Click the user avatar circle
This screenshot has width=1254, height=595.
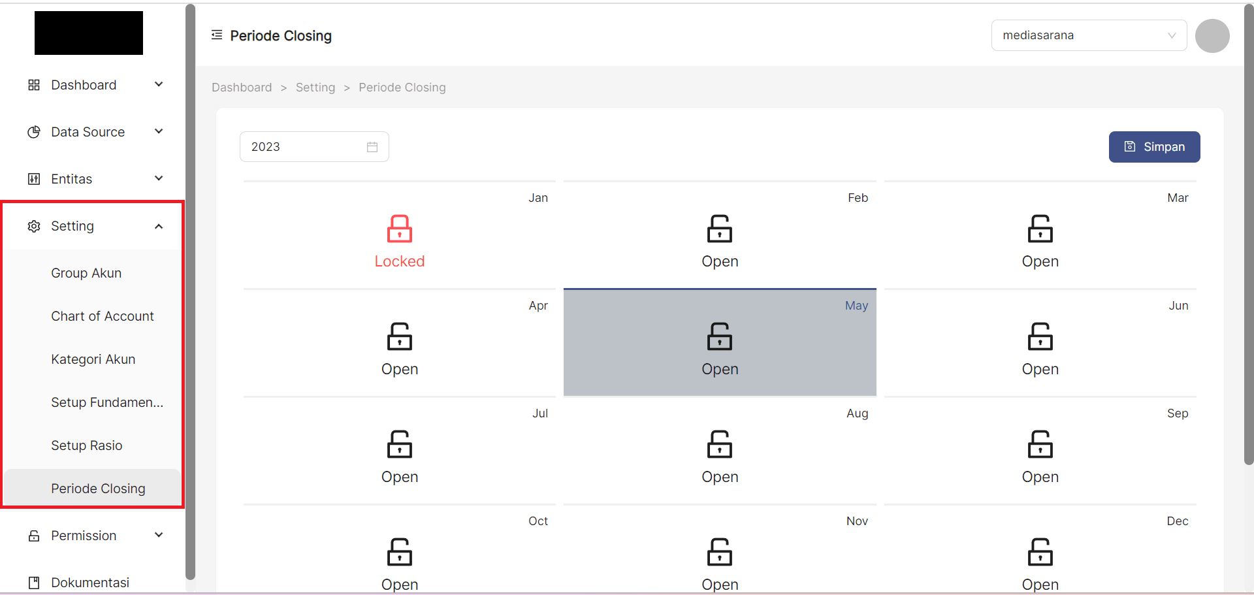[1212, 36]
